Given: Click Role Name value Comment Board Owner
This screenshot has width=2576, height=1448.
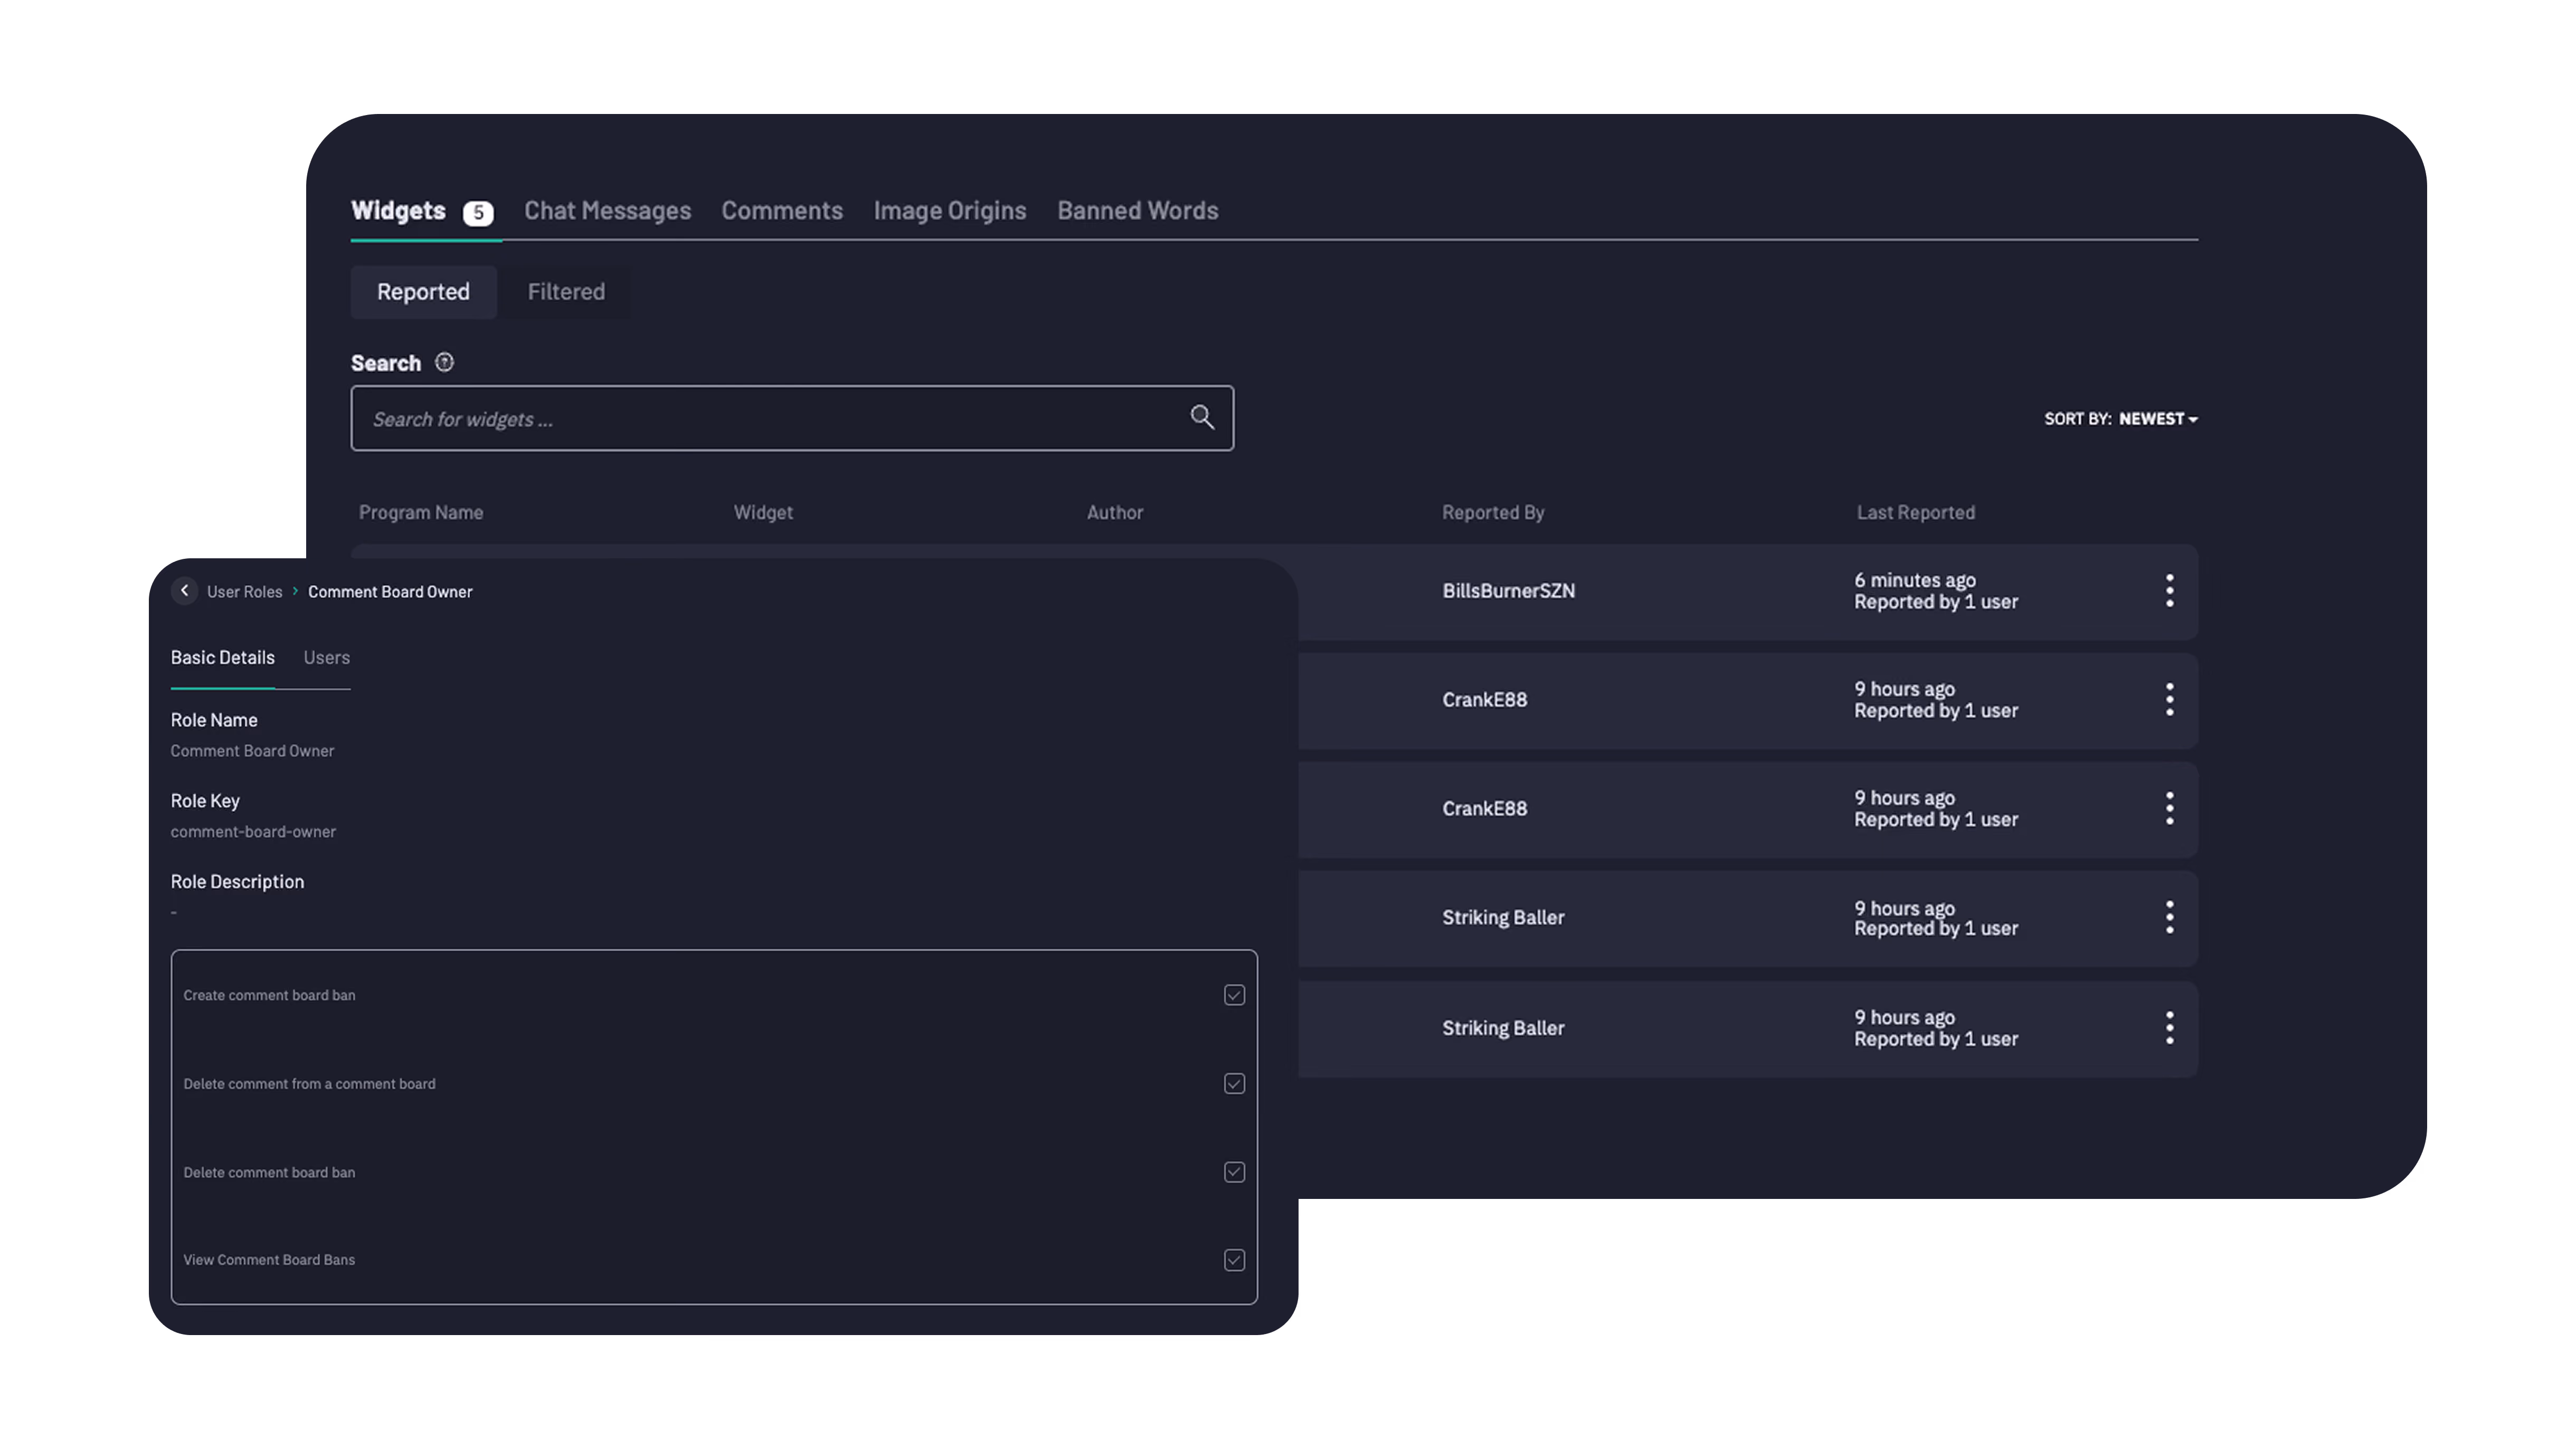Looking at the screenshot, I should coord(252,751).
